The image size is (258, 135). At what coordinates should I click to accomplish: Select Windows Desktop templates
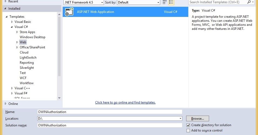[x=32, y=37]
